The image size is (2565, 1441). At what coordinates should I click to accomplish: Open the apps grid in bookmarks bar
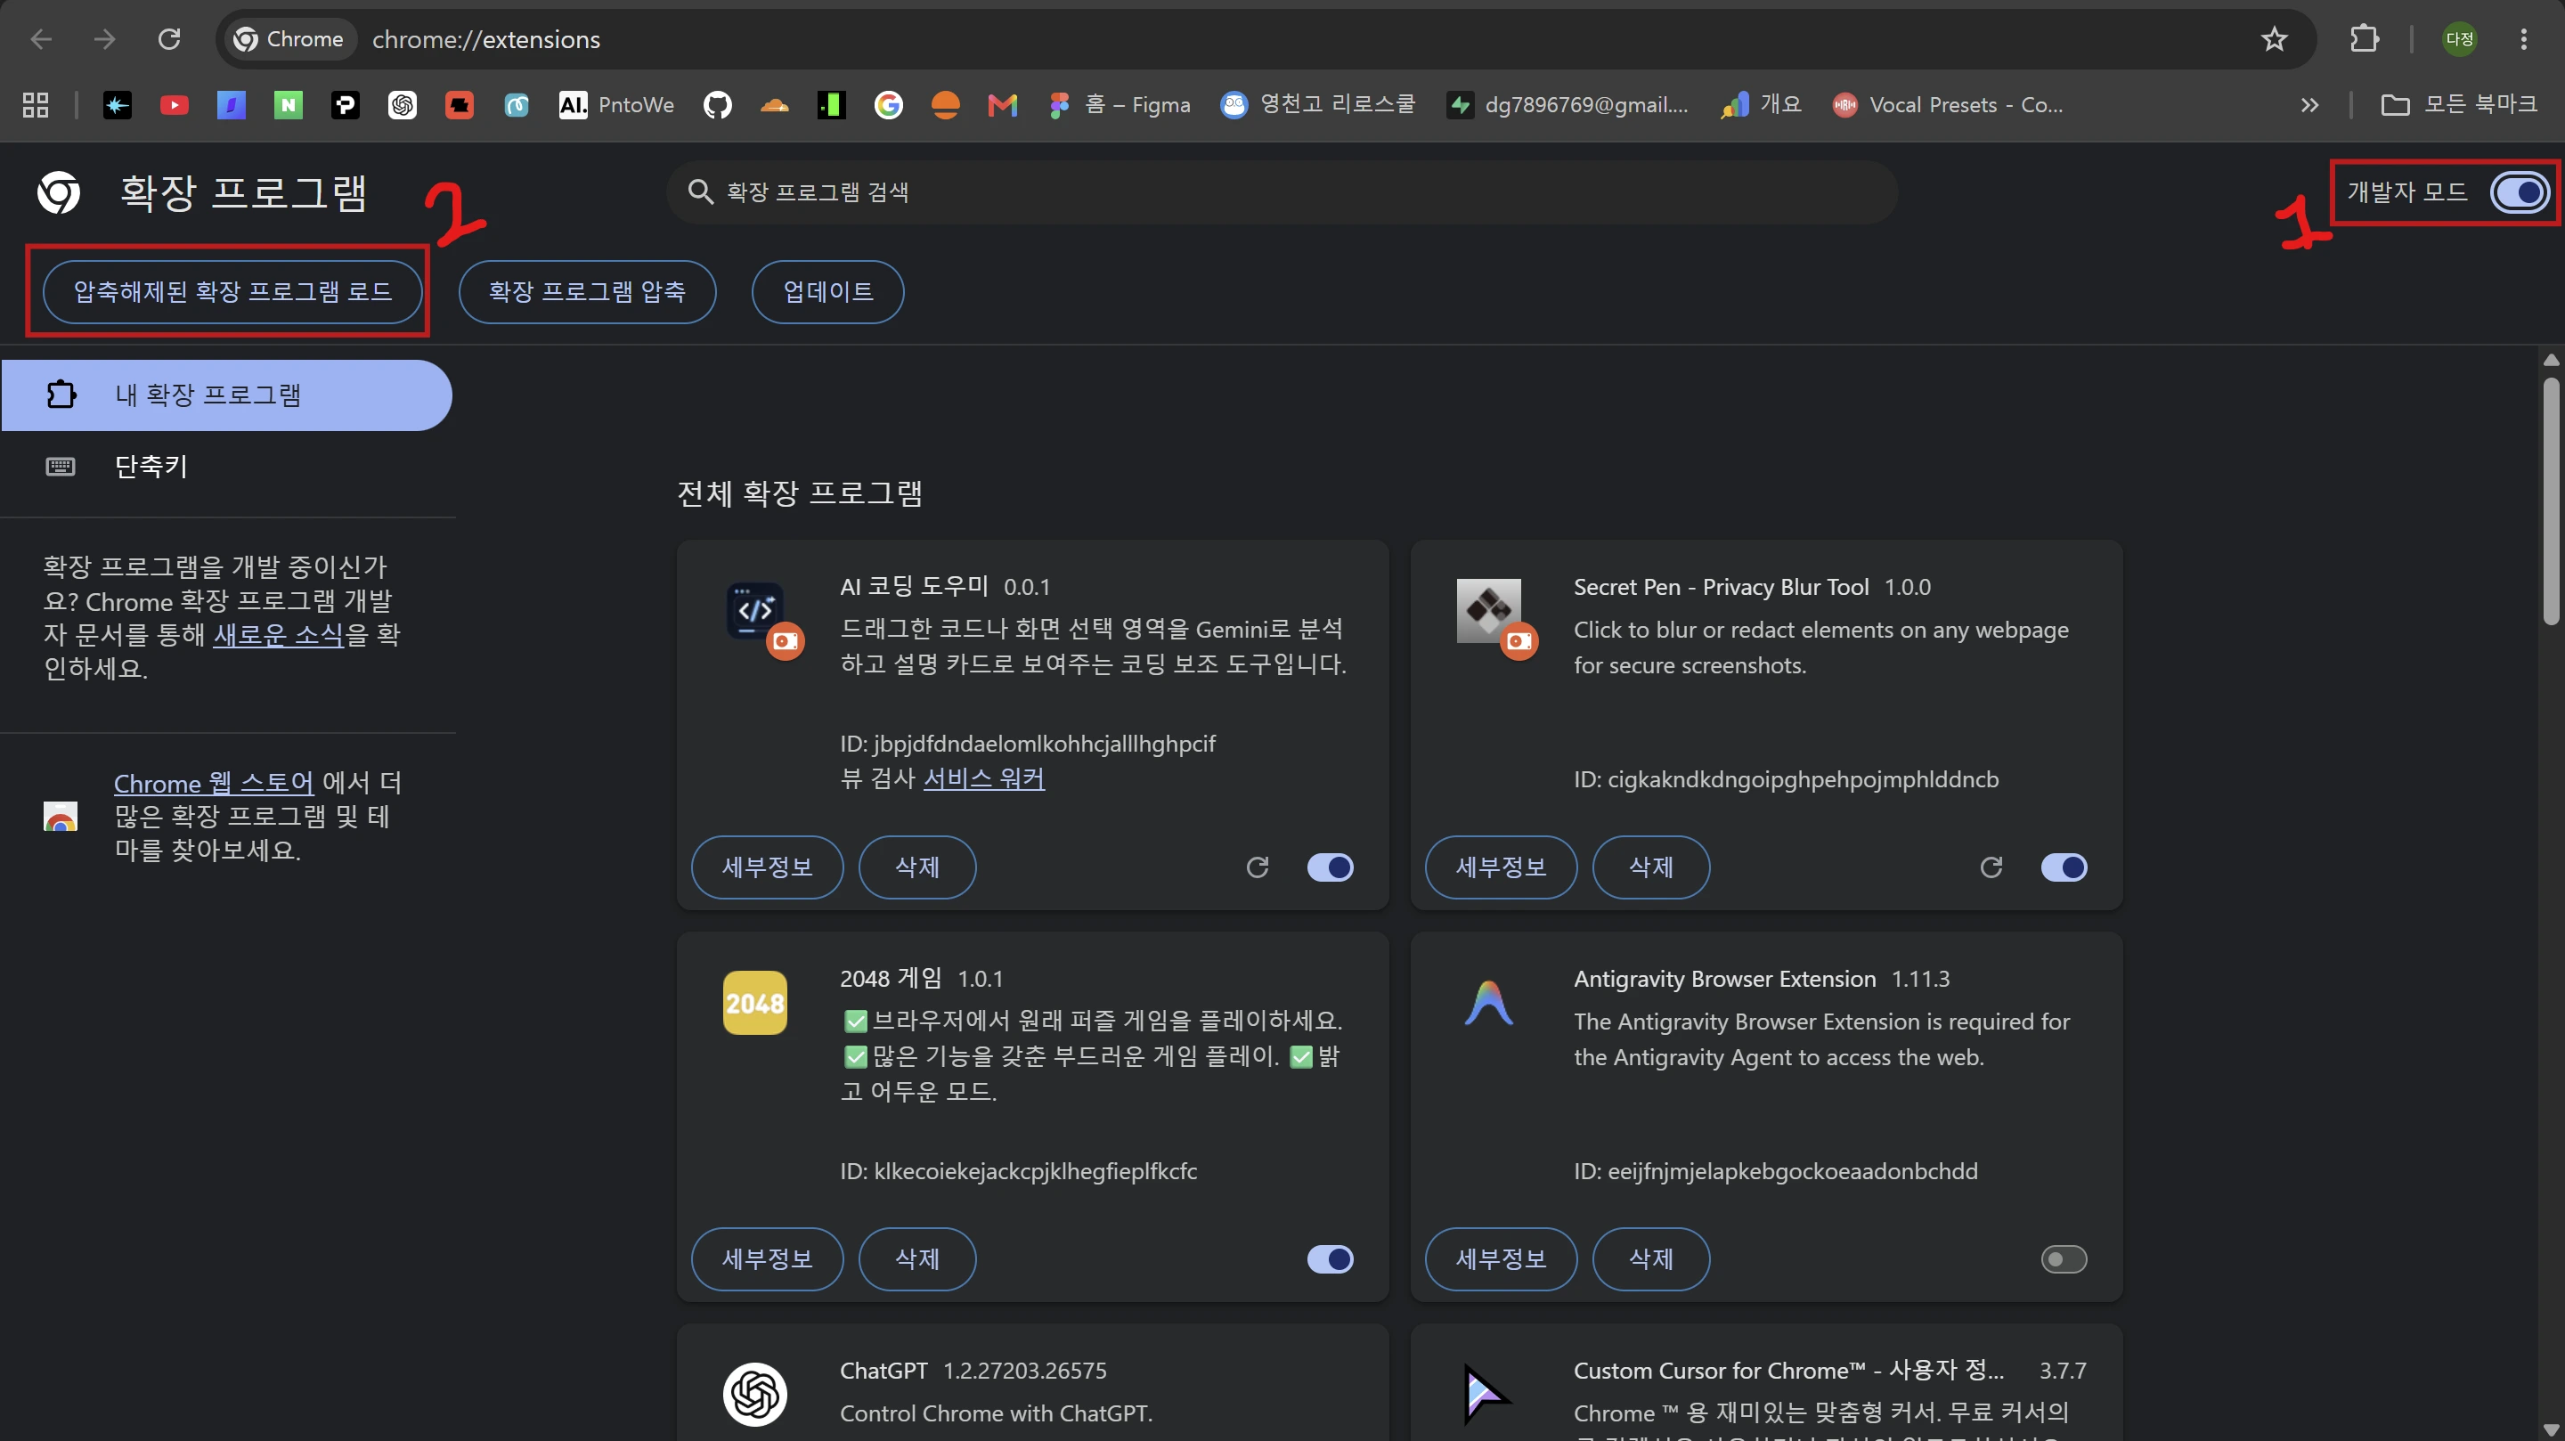pyautogui.click(x=36, y=104)
